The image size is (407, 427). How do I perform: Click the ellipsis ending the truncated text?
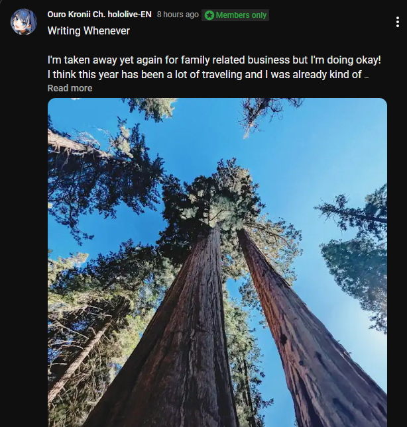click(x=367, y=75)
